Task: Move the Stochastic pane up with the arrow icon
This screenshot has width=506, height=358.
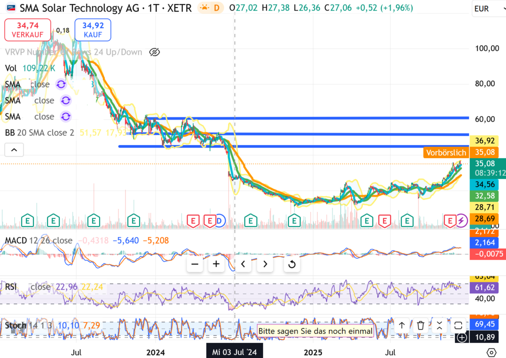Action: [x=402, y=325]
